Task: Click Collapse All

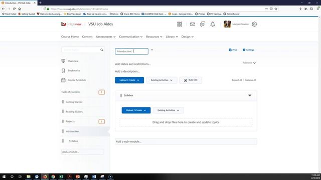Action: click(250, 80)
